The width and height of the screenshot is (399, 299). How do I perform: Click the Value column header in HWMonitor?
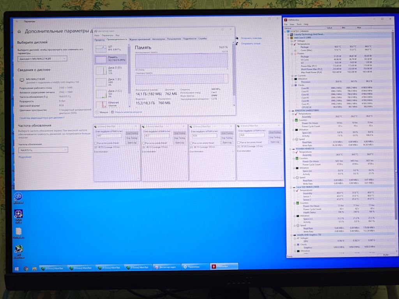333,28
